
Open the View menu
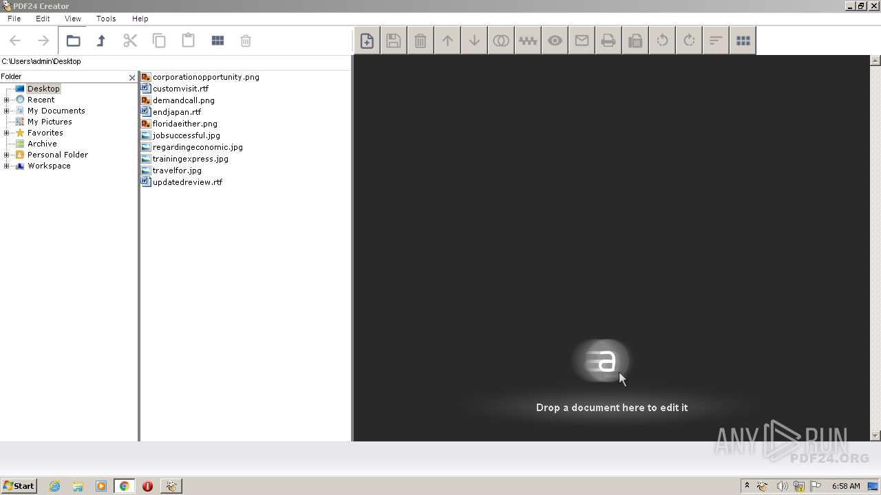[x=72, y=19]
